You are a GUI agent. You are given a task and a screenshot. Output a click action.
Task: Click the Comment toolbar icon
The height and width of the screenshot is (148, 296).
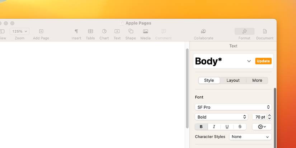tap(164, 31)
